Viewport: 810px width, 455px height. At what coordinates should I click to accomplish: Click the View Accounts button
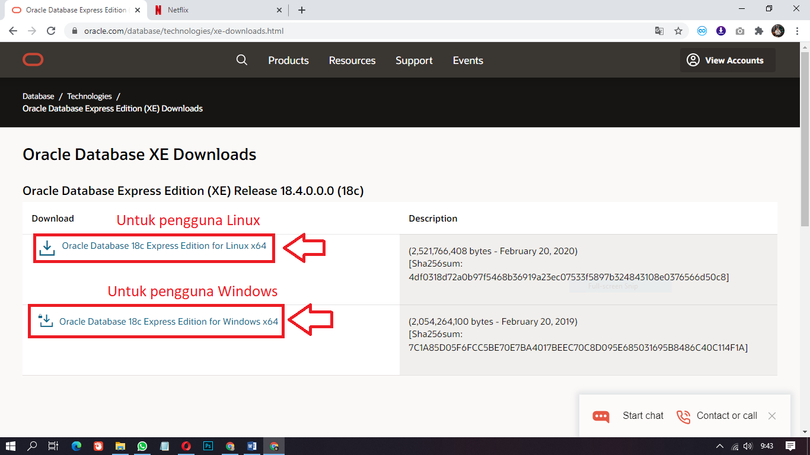pyautogui.click(x=728, y=60)
